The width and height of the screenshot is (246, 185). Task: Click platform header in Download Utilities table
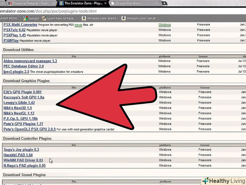pos(165,56)
